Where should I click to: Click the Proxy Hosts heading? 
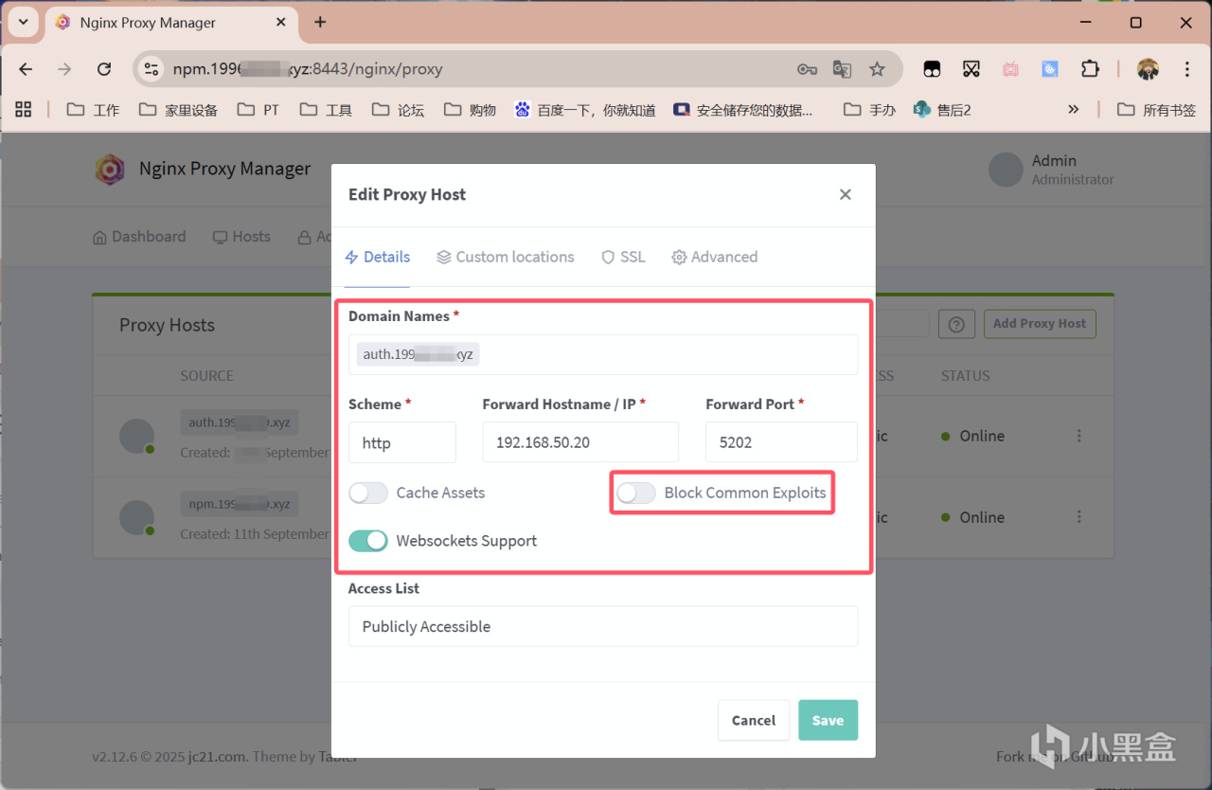coord(167,325)
